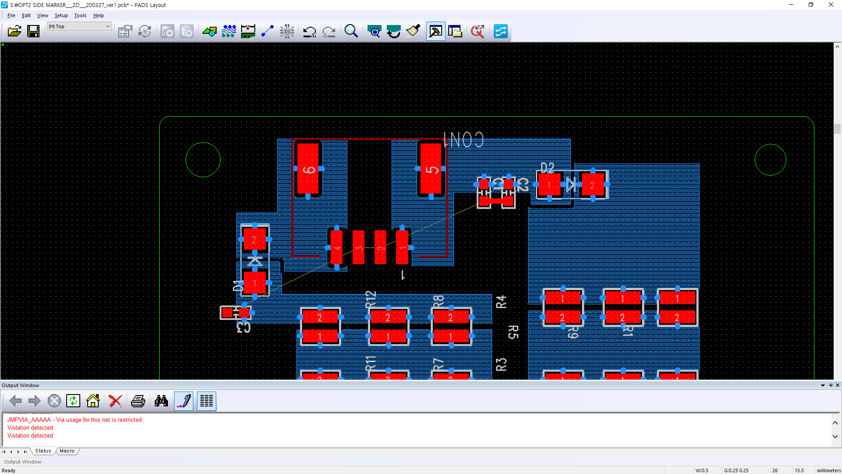
Task: Save the design with floppy icon
Action: pyautogui.click(x=33, y=31)
